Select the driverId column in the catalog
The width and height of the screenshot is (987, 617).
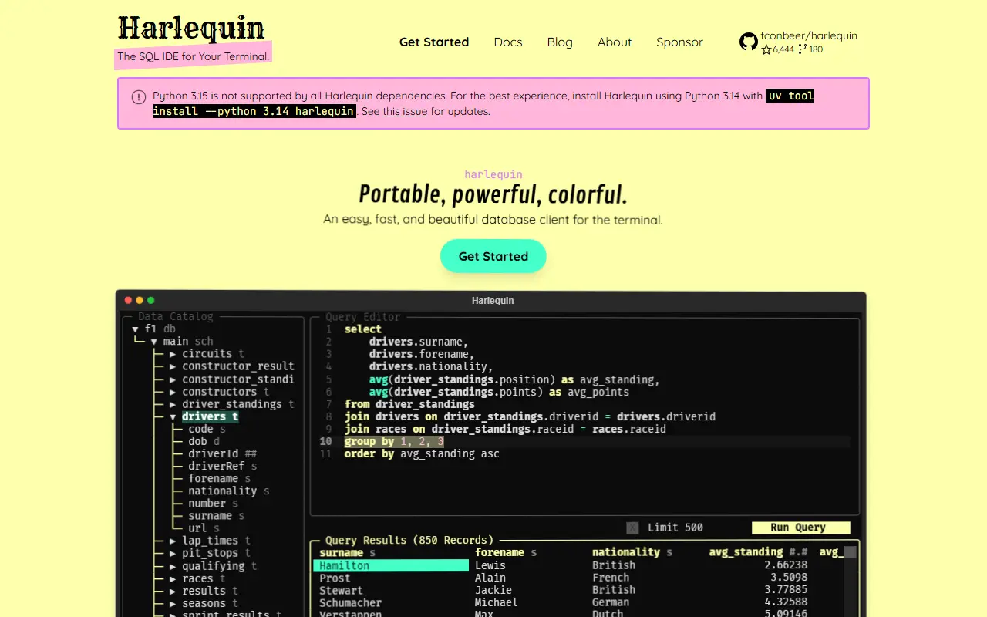click(x=223, y=454)
